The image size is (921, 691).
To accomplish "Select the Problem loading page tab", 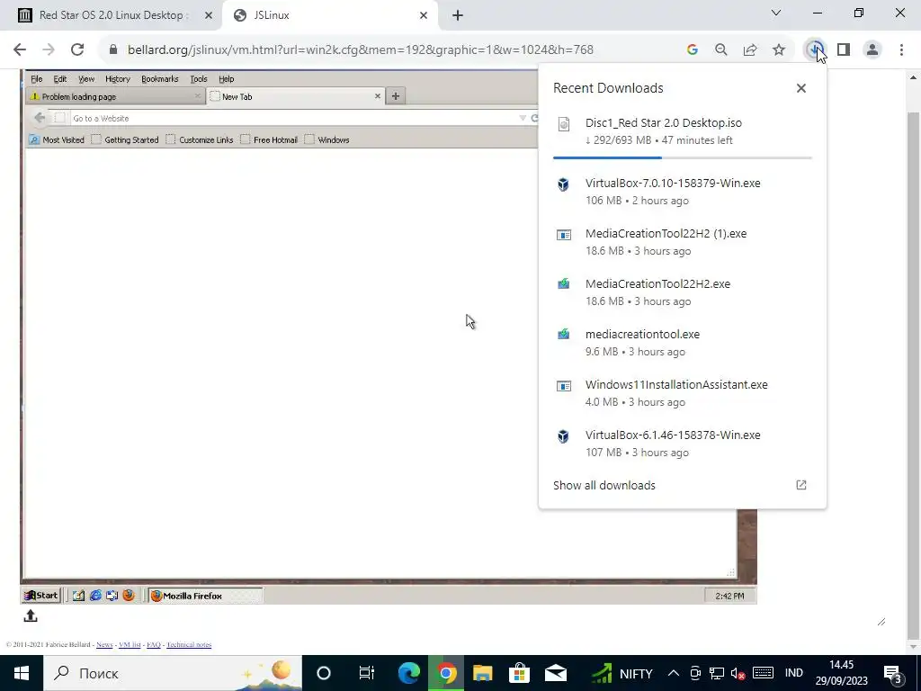I will [115, 96].
